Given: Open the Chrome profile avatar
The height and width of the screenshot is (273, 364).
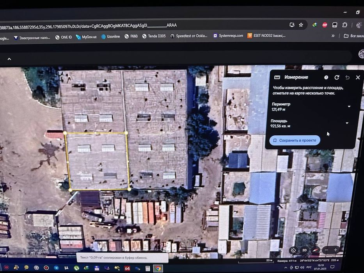Looking at the screenshot, I should click(359, 25).
